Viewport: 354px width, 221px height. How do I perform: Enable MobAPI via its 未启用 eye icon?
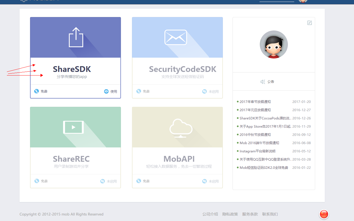pos(204,181)
